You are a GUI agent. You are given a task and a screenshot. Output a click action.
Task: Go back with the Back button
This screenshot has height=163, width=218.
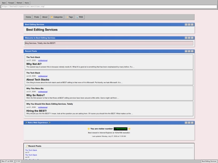click(4, 3)
